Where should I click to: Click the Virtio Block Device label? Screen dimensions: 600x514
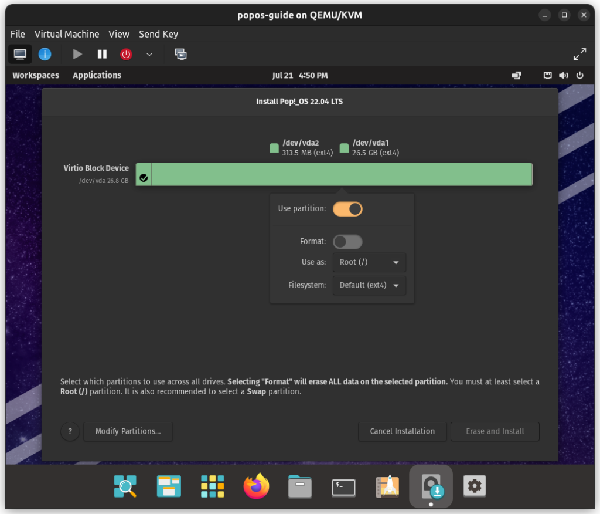pyautogui.click(x=96, y=168)
